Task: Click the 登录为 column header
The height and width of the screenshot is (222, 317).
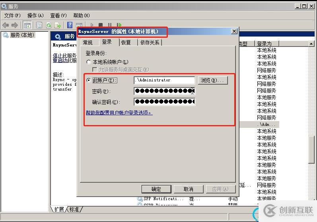Action: pyautogui.click(x=267, y=44)
